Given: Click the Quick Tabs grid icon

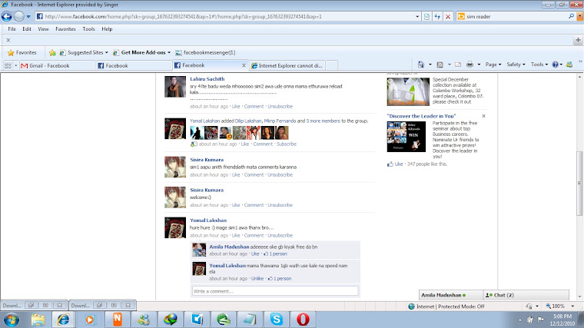Looking at the screenshot, I should [8, 65].
